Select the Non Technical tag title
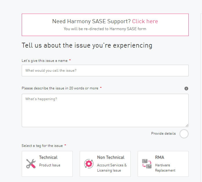 (x=111, y=157)
